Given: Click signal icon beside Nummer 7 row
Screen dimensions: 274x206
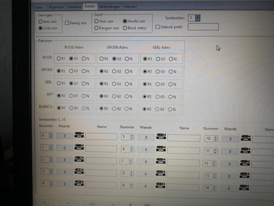Looking at the screenshot, I should pos(161,161).
